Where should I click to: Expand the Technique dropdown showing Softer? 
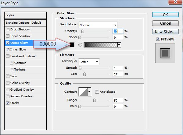click(x=89, y=62)
